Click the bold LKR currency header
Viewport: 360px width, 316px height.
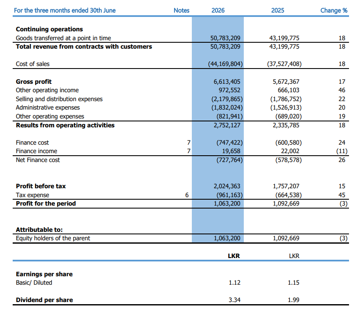234,256
